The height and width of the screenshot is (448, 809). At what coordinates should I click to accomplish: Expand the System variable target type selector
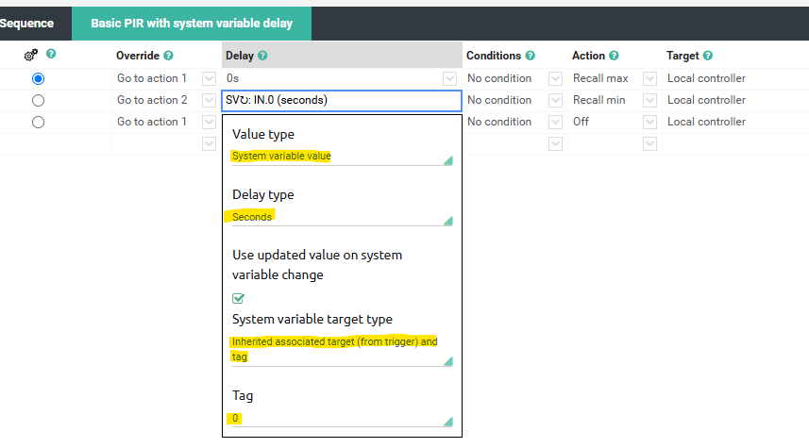pos(448,361)
